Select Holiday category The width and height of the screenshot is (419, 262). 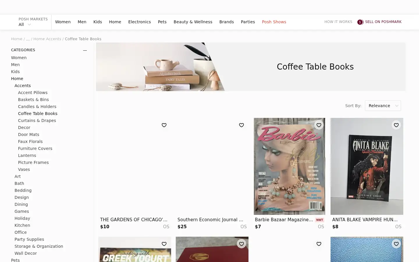[x=22, y=218]
